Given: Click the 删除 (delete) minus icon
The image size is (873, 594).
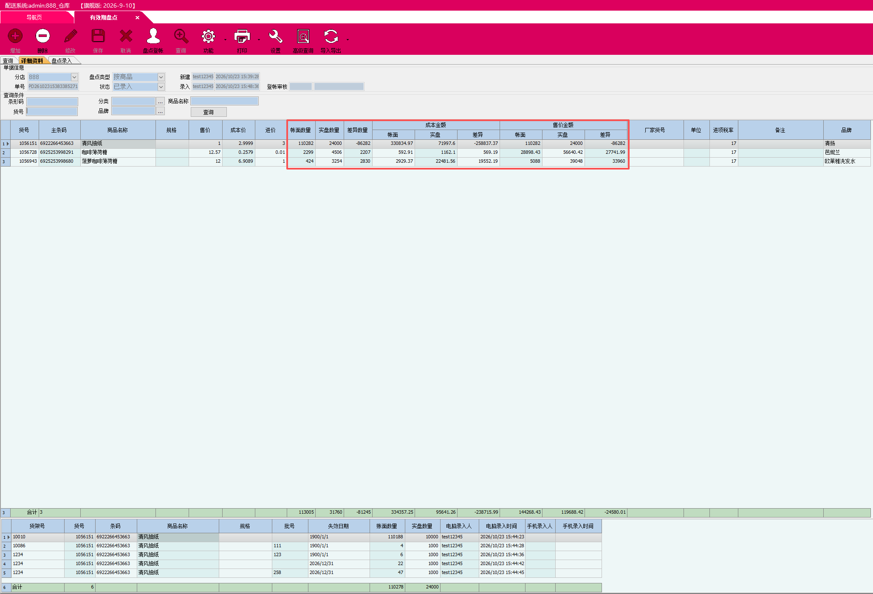Looking at the screenshot, I should click(x=42, y=36).
